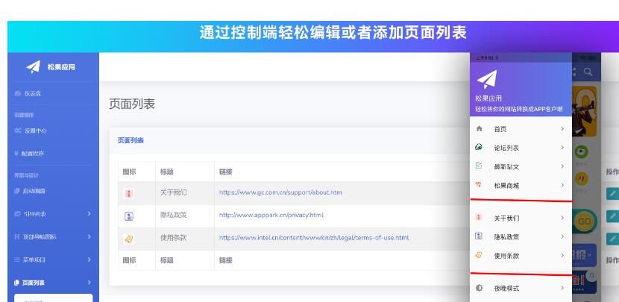Open 启动画面 in the admin sidebar

click(x=30, y=191)
